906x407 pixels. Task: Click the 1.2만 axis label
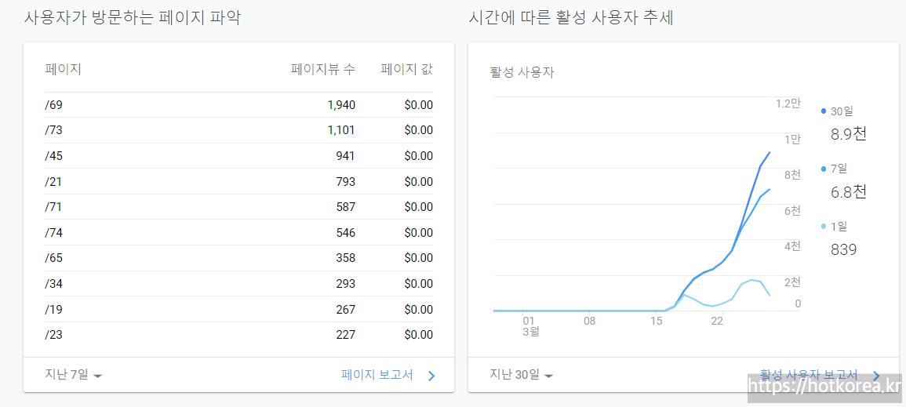(788, 104)
